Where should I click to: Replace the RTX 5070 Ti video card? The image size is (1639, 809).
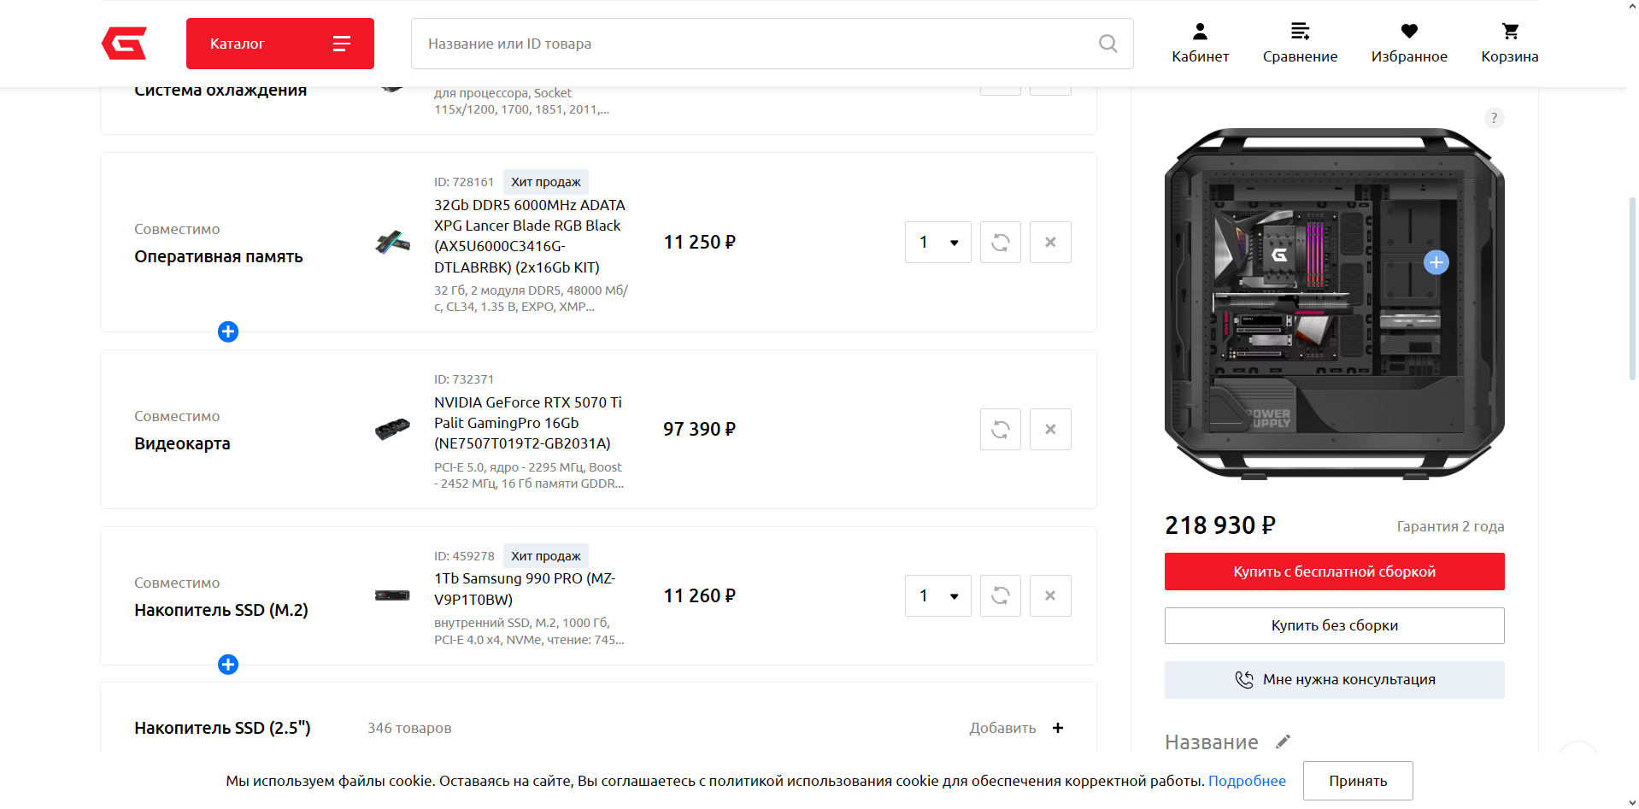click(1001, 429)
